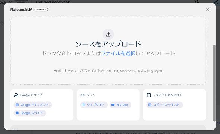Select the YouTube source chip

(120, 105)
